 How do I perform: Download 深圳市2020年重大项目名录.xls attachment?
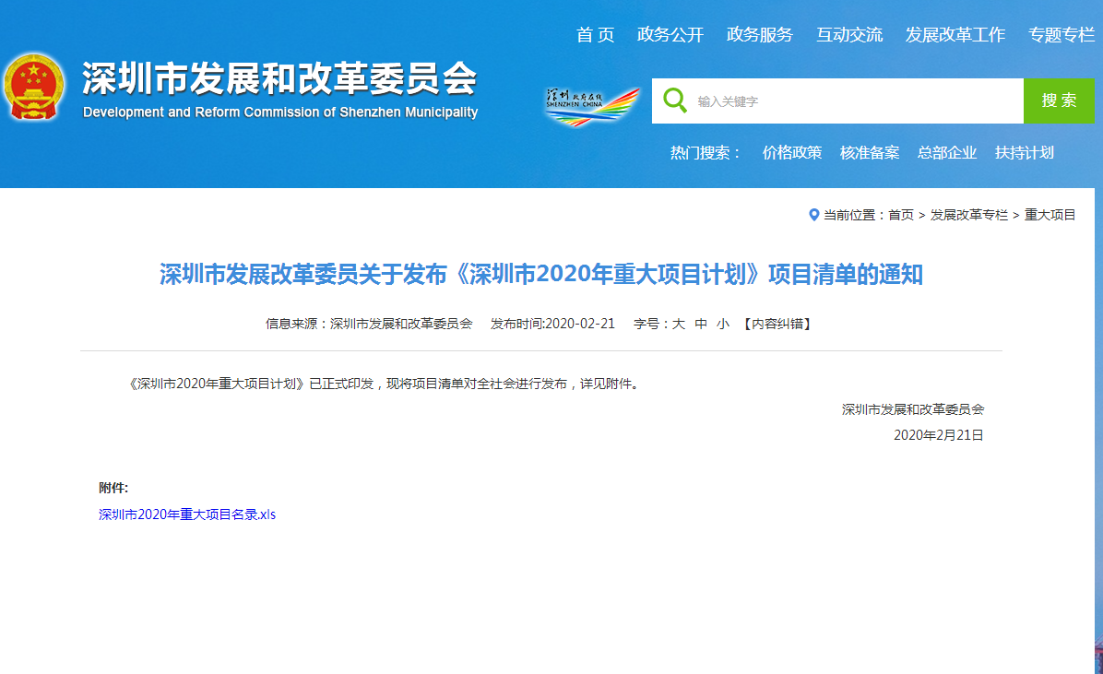tap(187, 514)
